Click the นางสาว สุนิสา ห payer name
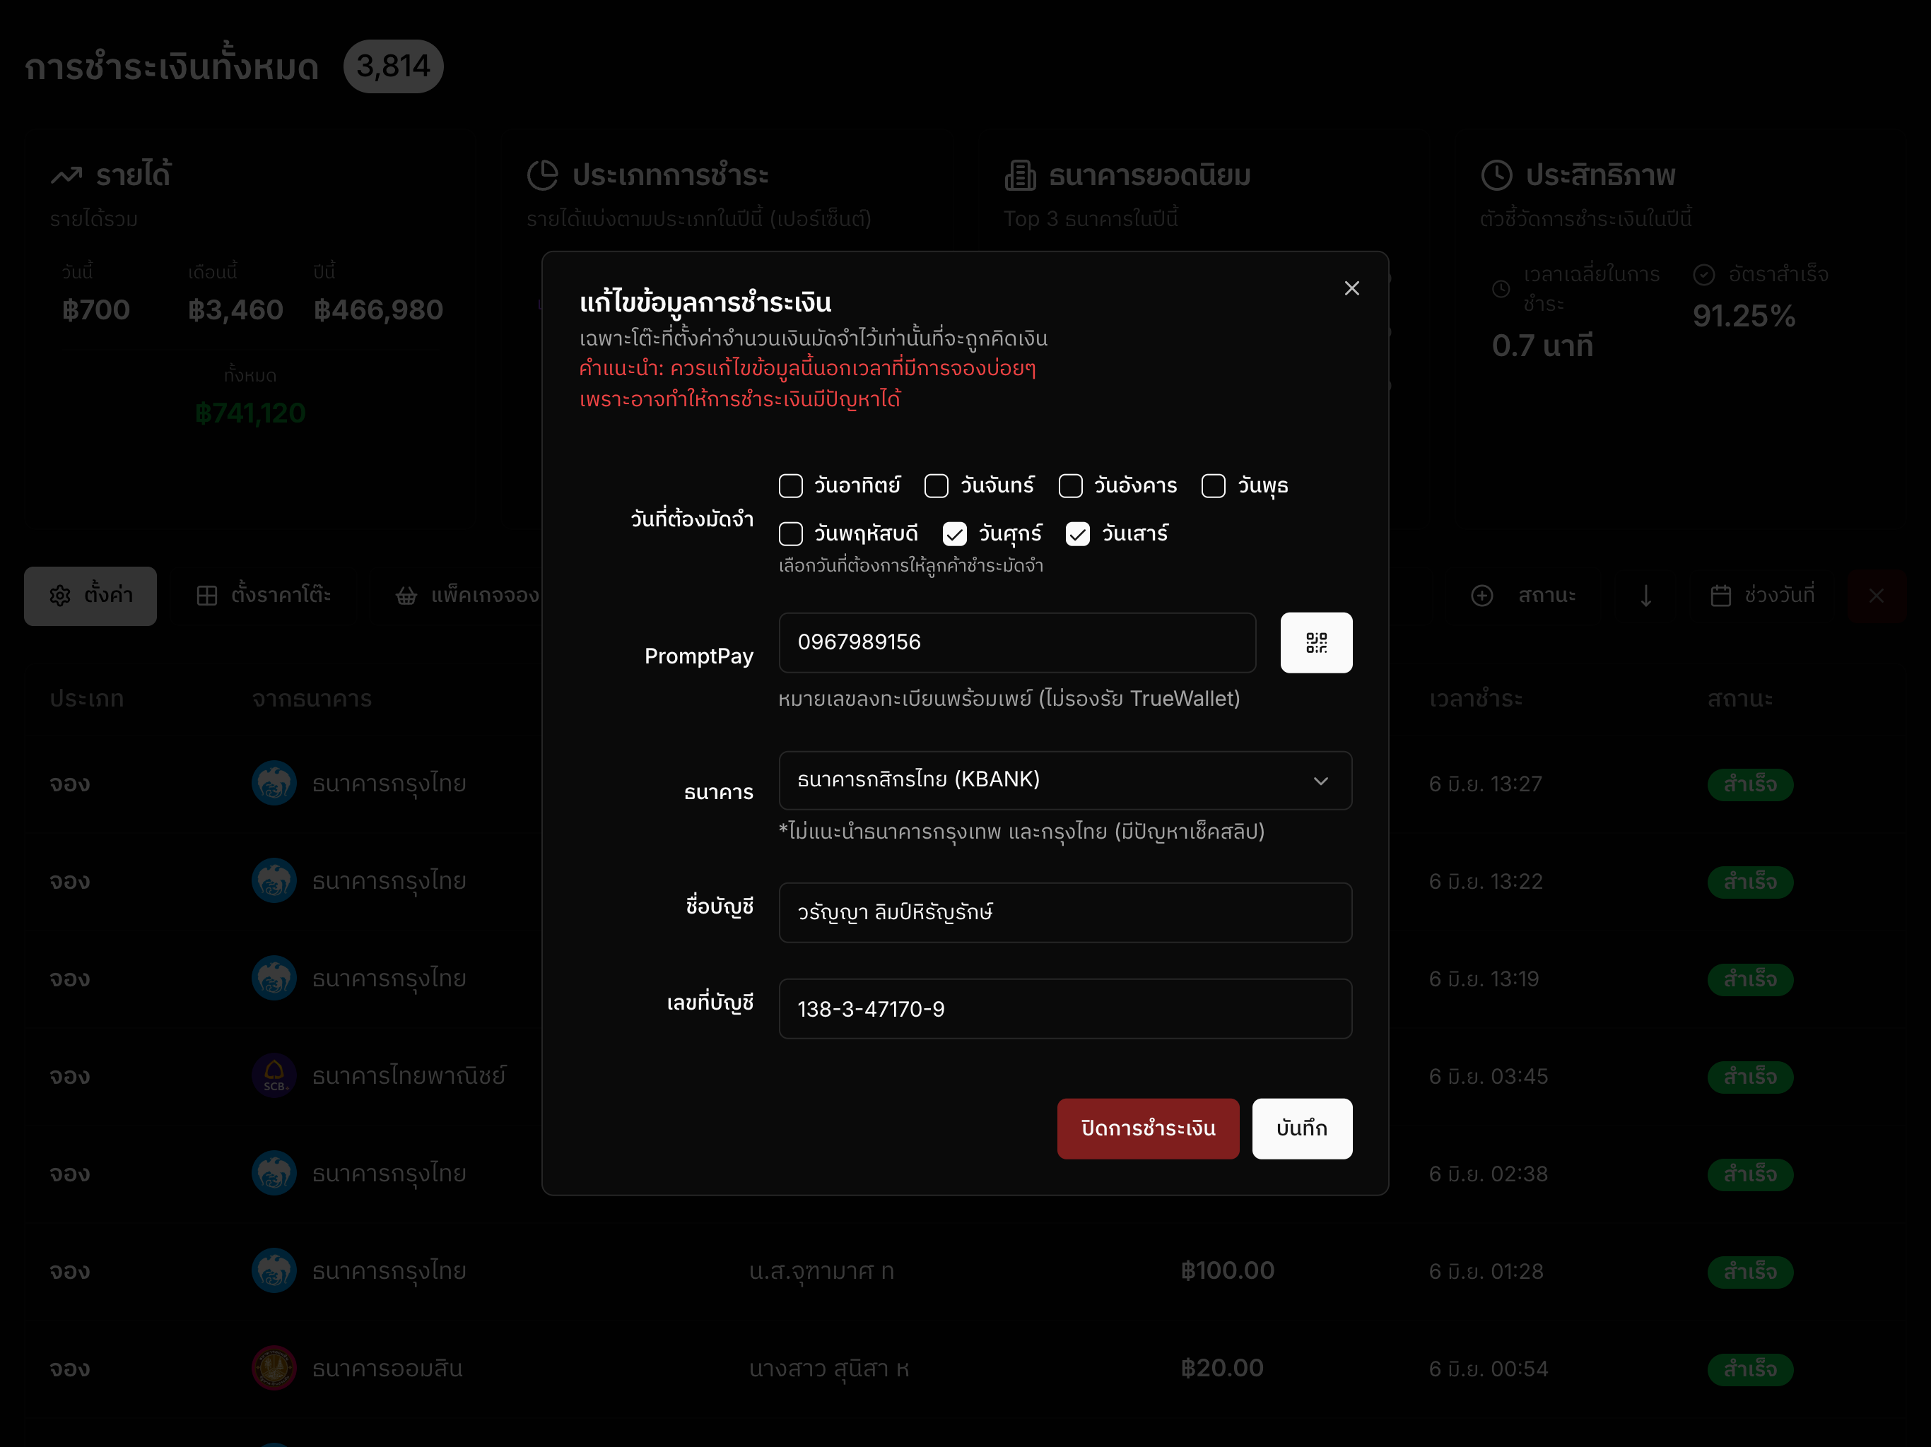Image resolution: width=1931 pixels, height=1447 pixels. click(828, 1369)
